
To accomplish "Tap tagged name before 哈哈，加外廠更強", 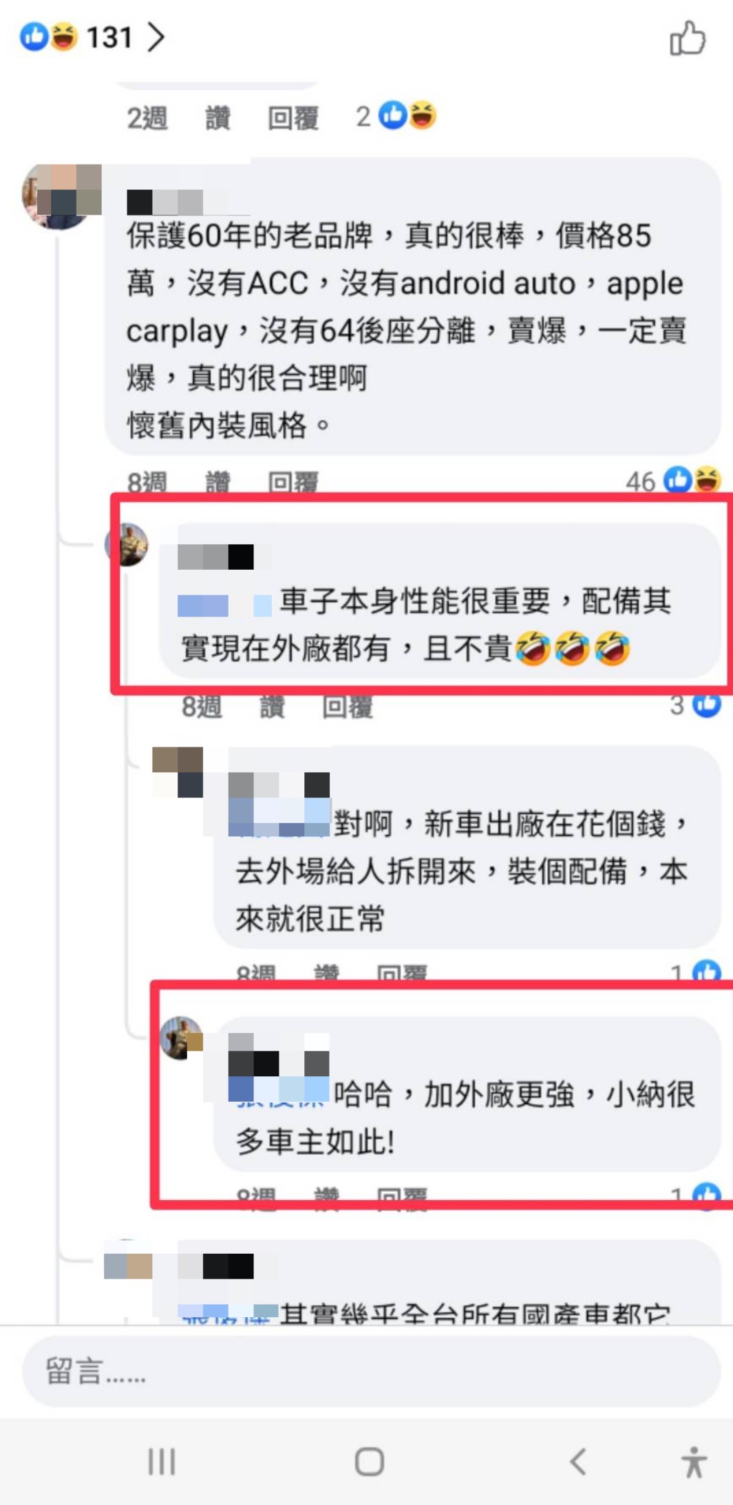I will click(x=279, y=1092).
